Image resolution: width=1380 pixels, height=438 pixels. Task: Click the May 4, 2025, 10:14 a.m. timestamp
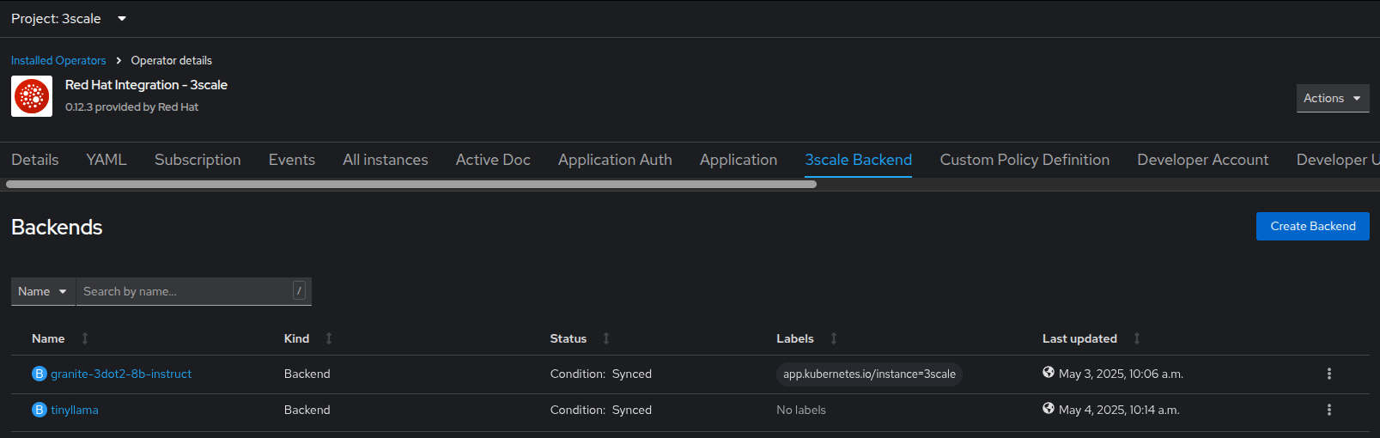1119,410
